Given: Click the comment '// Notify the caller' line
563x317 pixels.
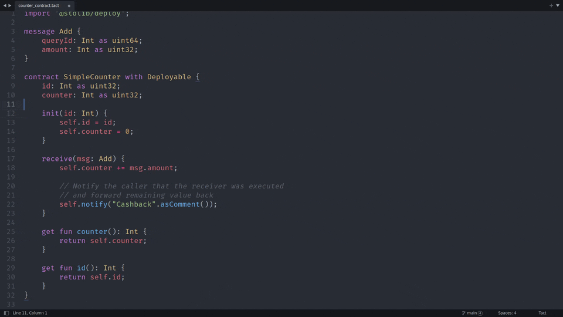Looking at the screenshot, I should coord(172,186).
